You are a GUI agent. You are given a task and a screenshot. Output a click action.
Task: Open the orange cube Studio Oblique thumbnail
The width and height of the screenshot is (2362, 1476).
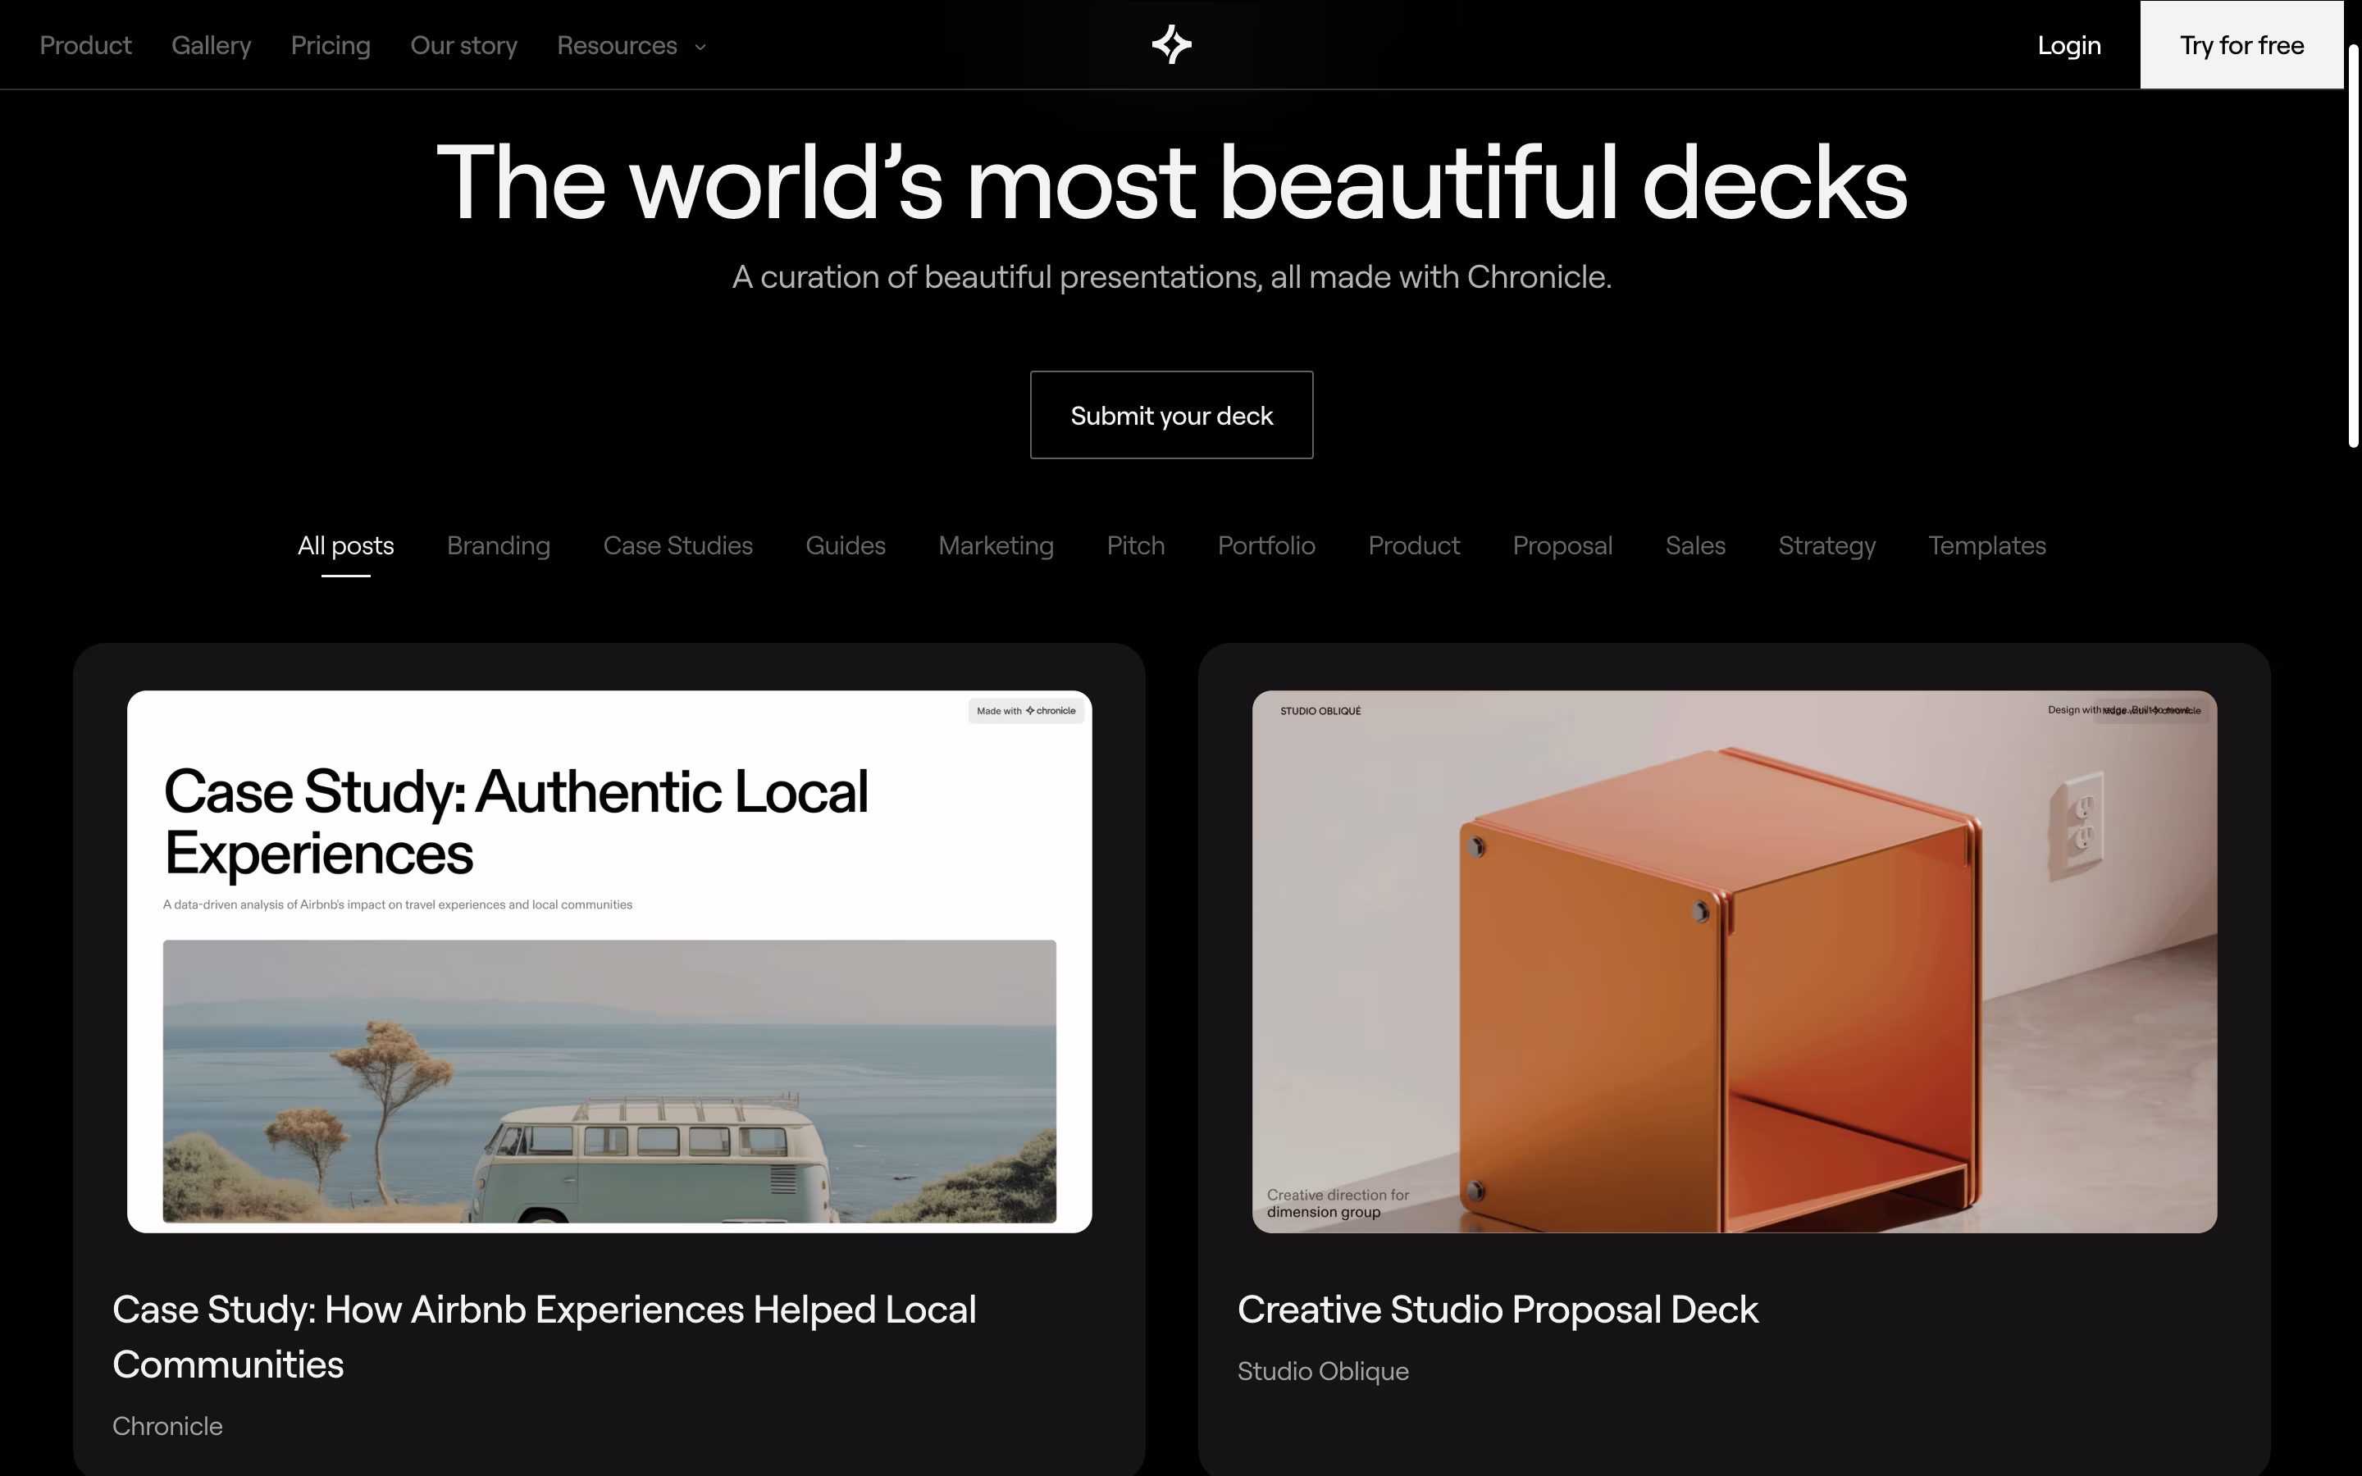tap(1735, 962)
